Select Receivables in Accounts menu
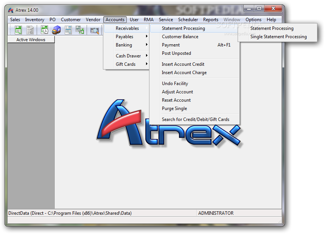325x234 pixels. (127, 28)
